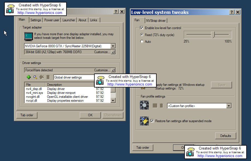Open the Power user tab
The height and width of the screenshot is (161, 251).
(x=52, y=20)
